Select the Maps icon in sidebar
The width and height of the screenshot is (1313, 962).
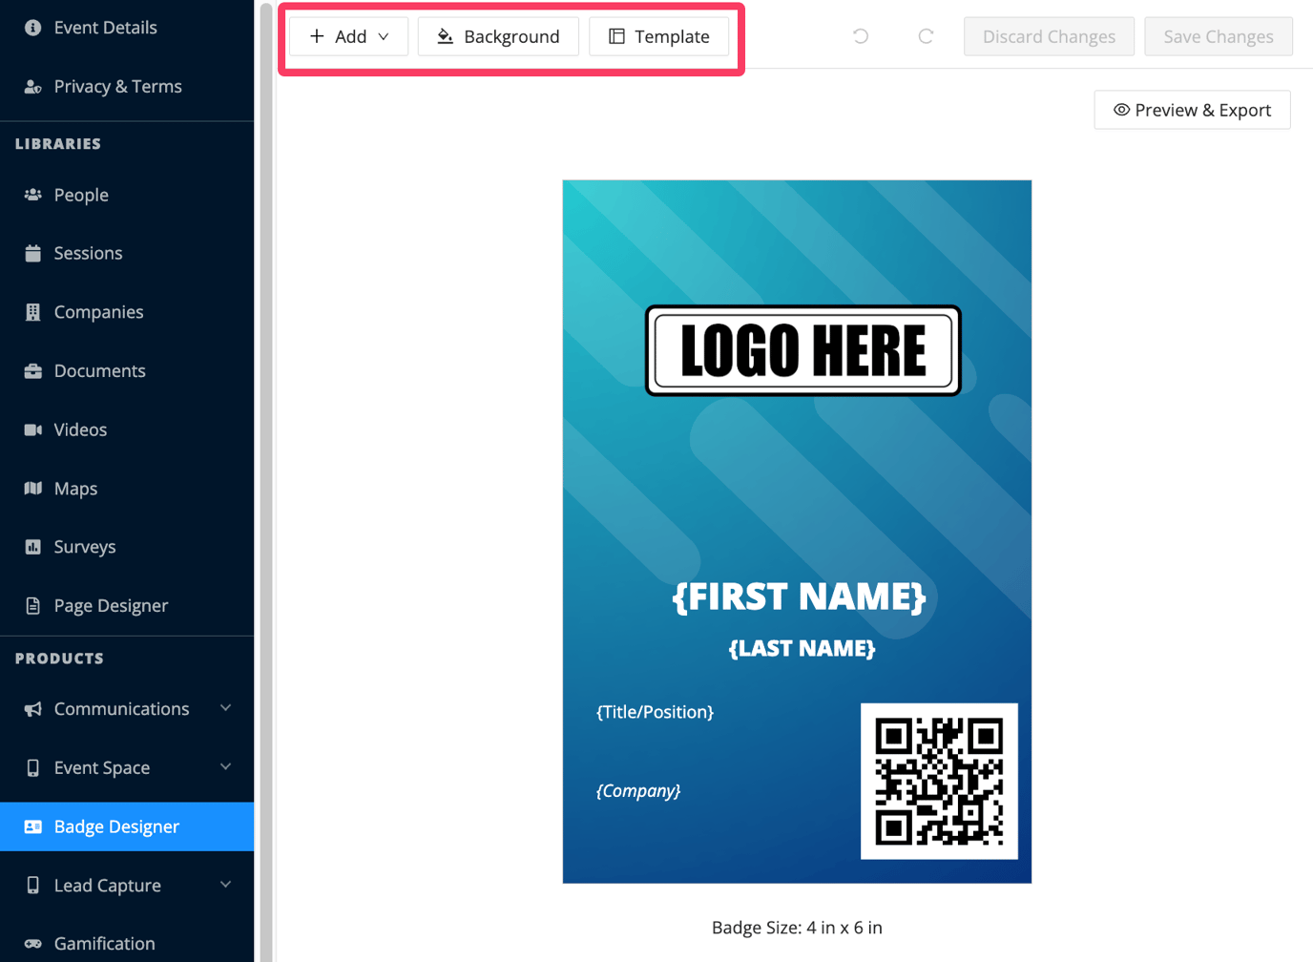point(33,488)
